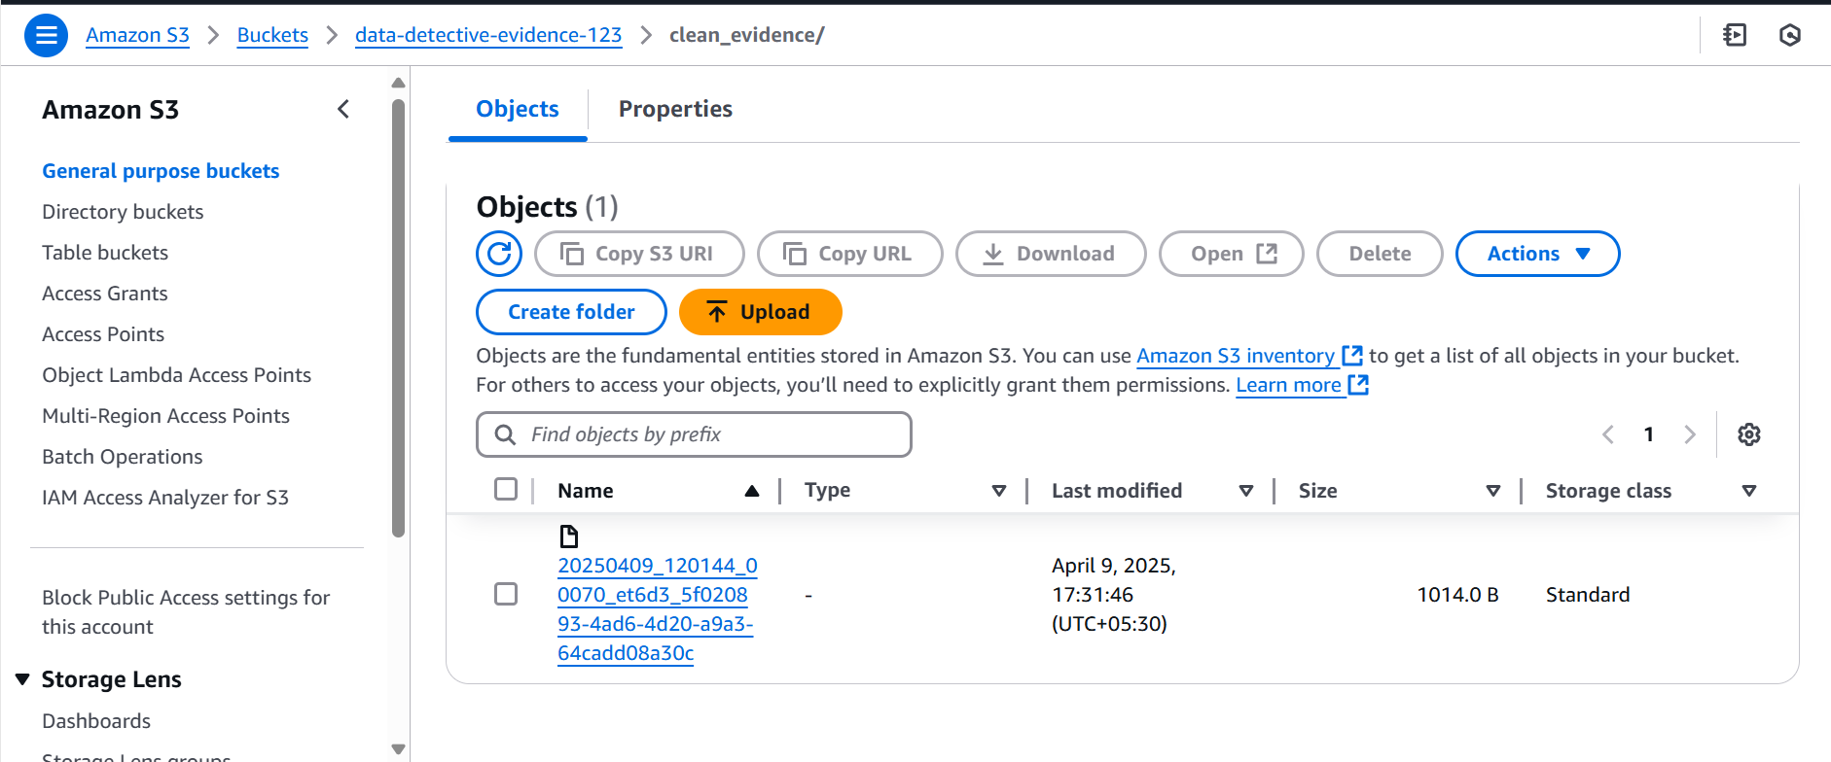Viewport: 1831px width, 762px height.
Task: Refresh the objects list
Action: pos(499,254)
